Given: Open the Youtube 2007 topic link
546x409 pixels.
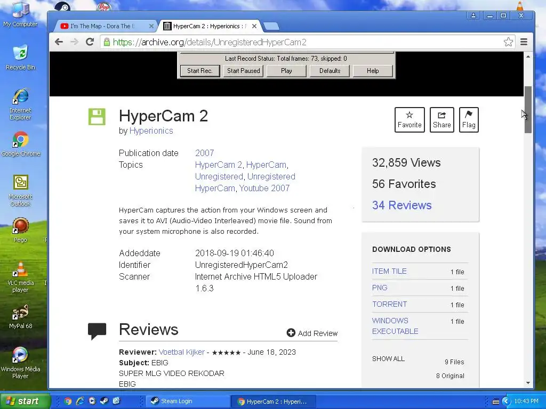Looking at the screenshot, I should 264,188.
